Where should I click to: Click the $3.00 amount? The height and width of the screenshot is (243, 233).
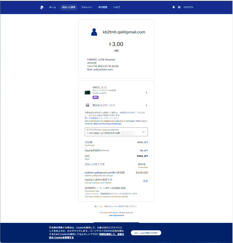click(116, 44)
